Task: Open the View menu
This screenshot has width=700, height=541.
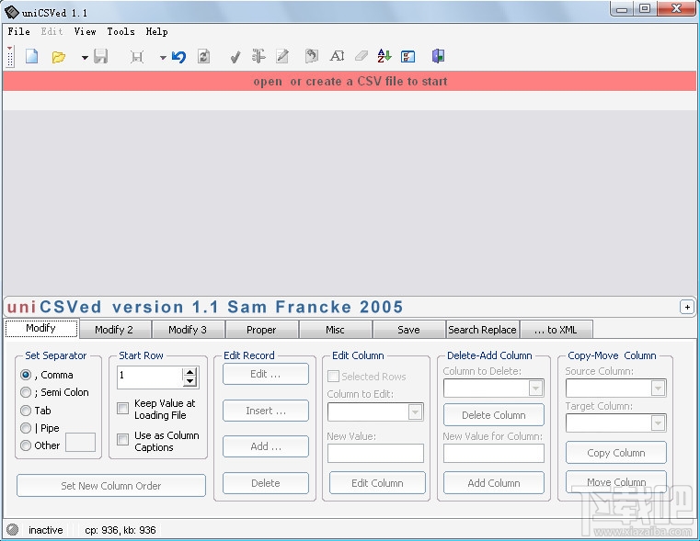Action: [85, 31]
